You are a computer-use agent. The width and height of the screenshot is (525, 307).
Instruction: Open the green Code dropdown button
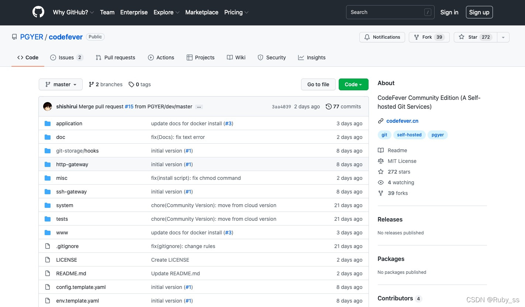(x=353, y=84)
